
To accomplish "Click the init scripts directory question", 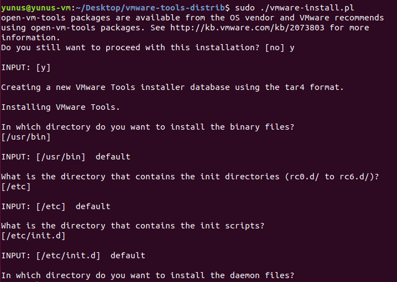I will pos(133,226).
